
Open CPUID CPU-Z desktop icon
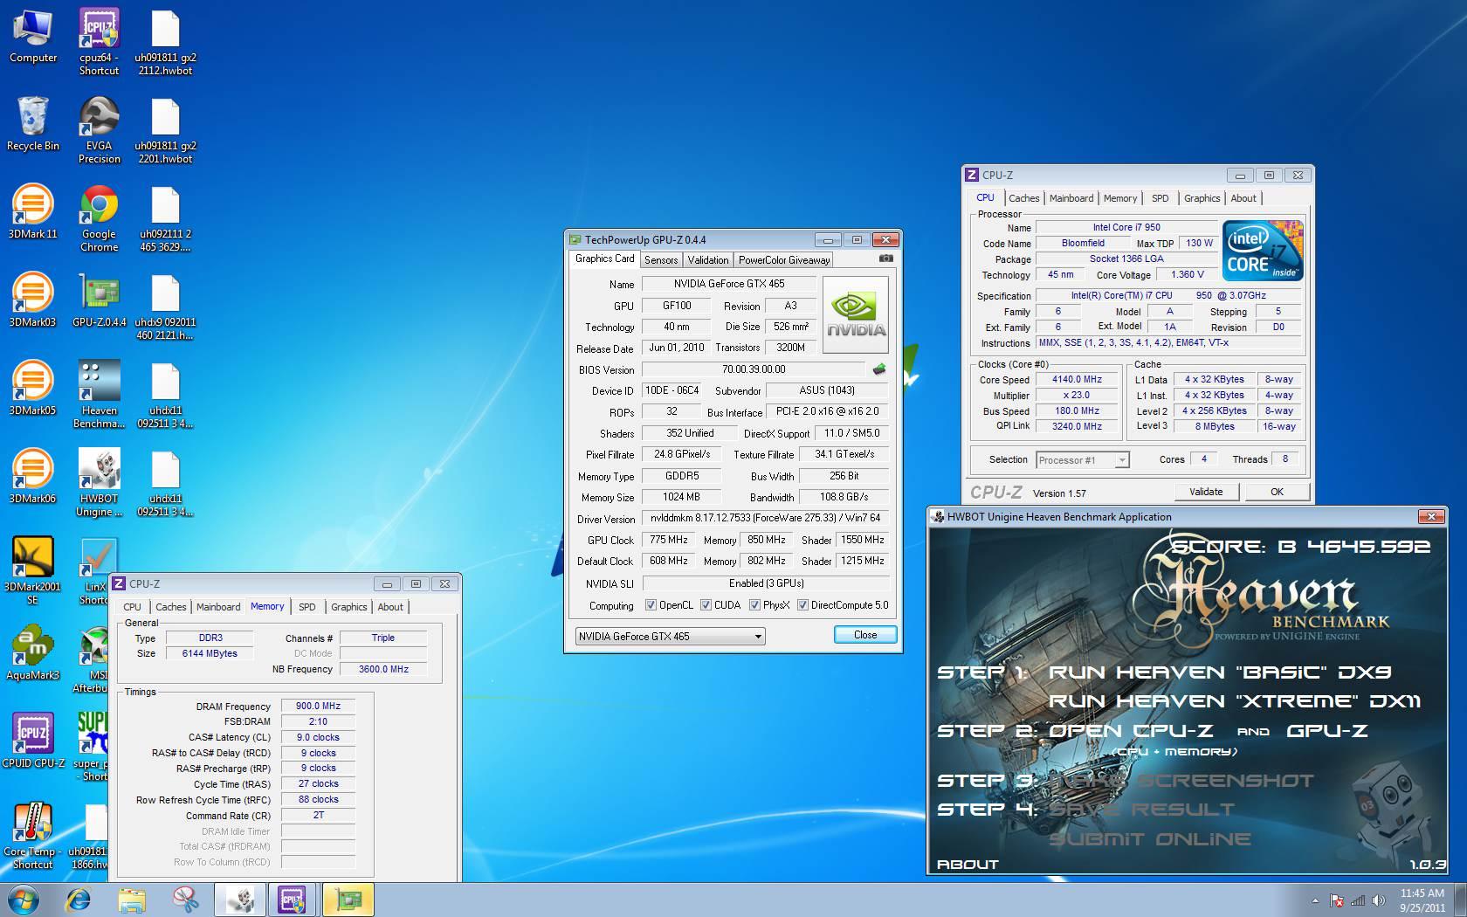(x=33, y=741)
